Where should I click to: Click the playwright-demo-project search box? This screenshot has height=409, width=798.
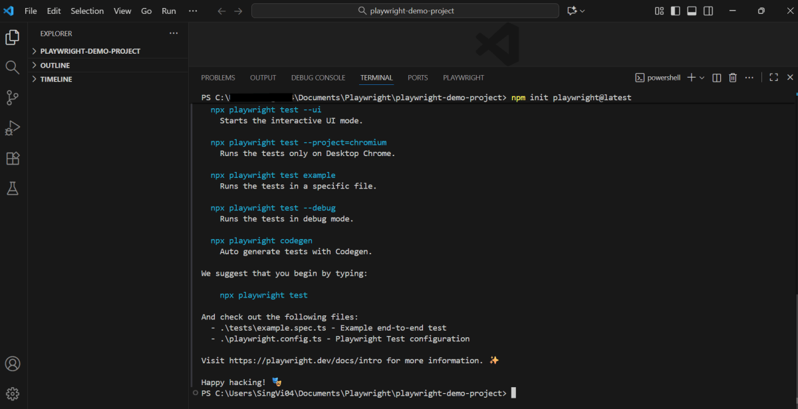click(405, 11)
